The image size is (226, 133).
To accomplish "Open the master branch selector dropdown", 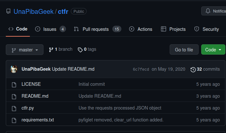I will pyautogui.click(x=25, y=49).
